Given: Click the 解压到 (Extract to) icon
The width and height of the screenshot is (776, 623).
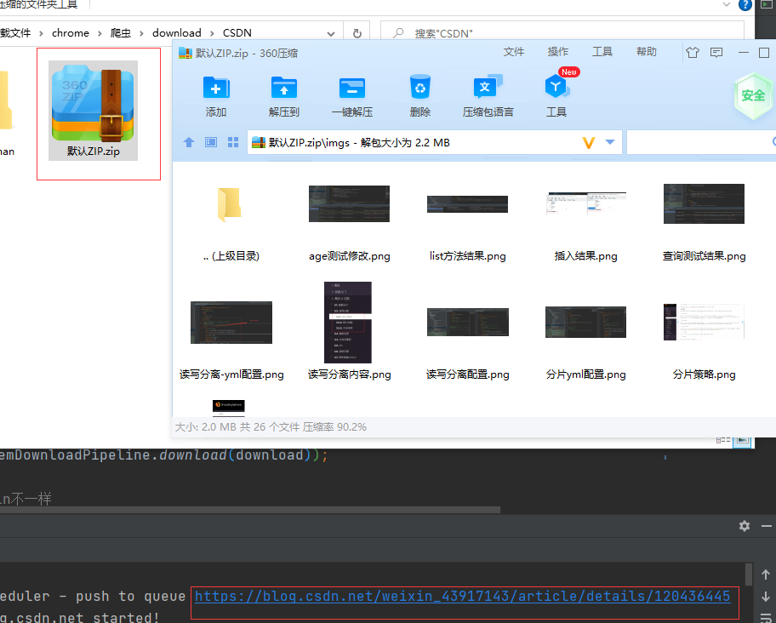Looking at the screenshot, I should click(283, 94).
